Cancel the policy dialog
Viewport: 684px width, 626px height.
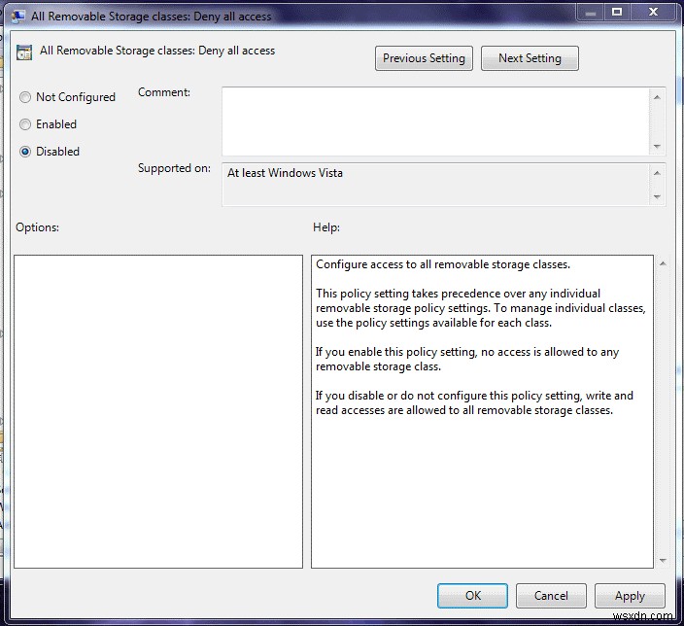tap(551, 596)
